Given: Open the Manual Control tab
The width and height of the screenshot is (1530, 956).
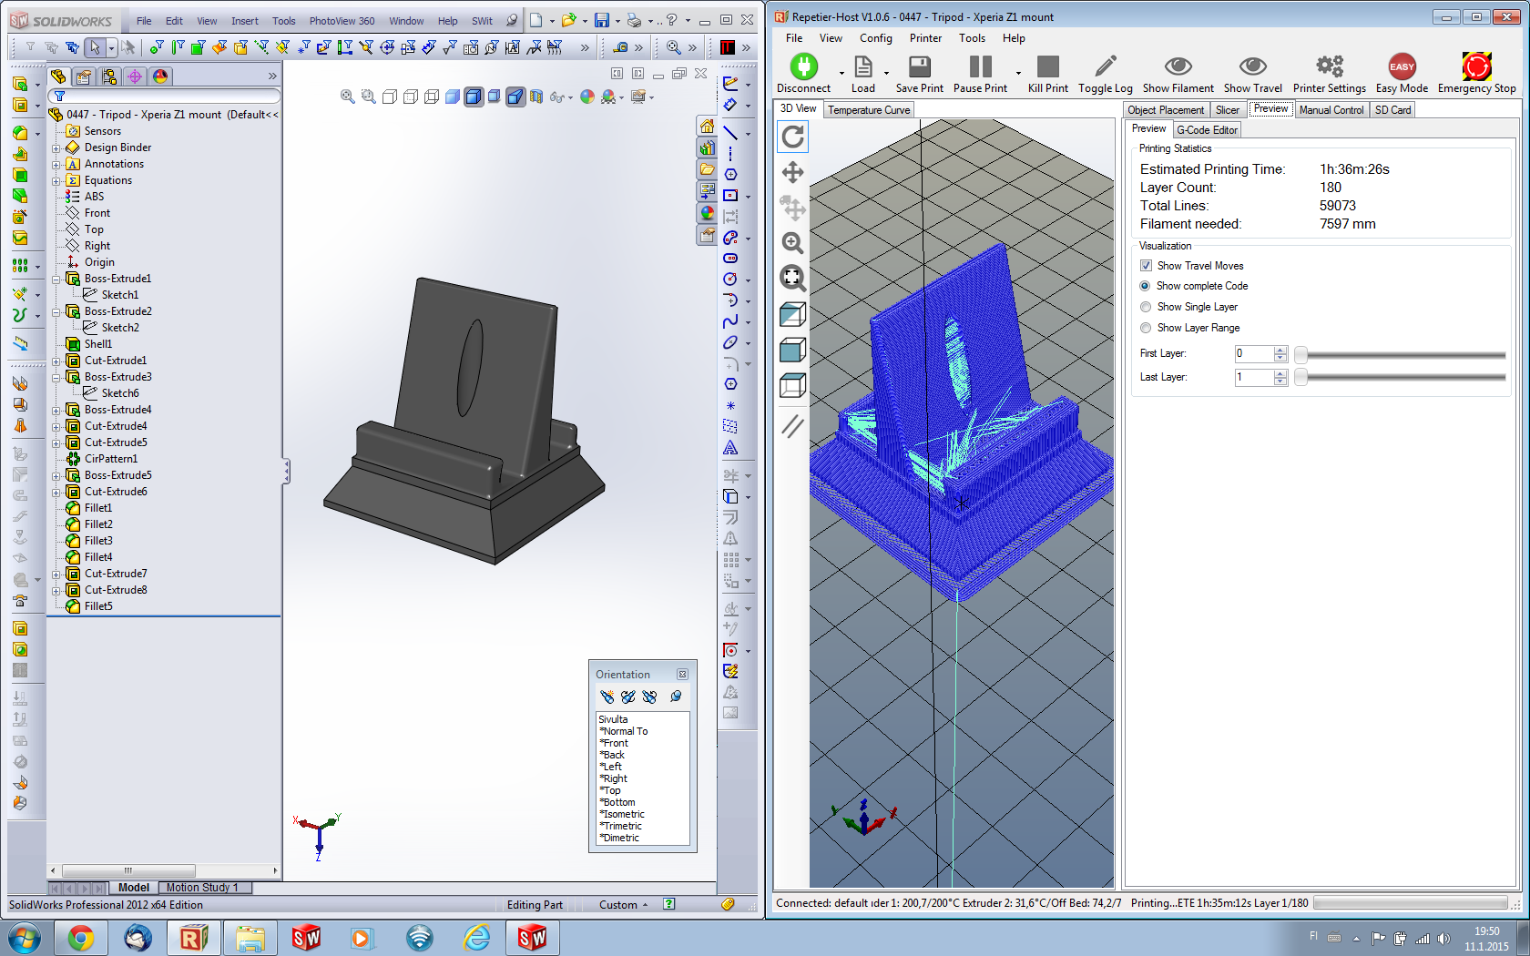Looking at the screenshot, I should coord(1331,110).
